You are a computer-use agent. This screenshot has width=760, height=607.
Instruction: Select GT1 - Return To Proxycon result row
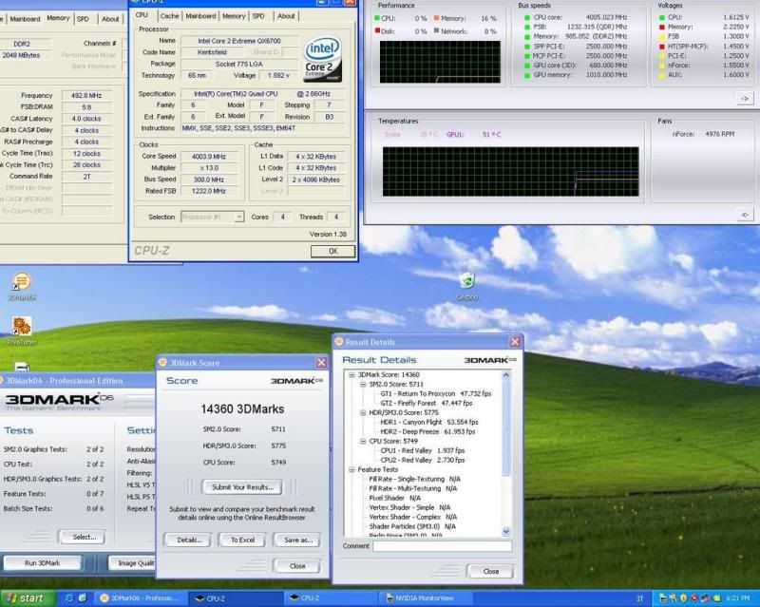[x=436, y=393]
